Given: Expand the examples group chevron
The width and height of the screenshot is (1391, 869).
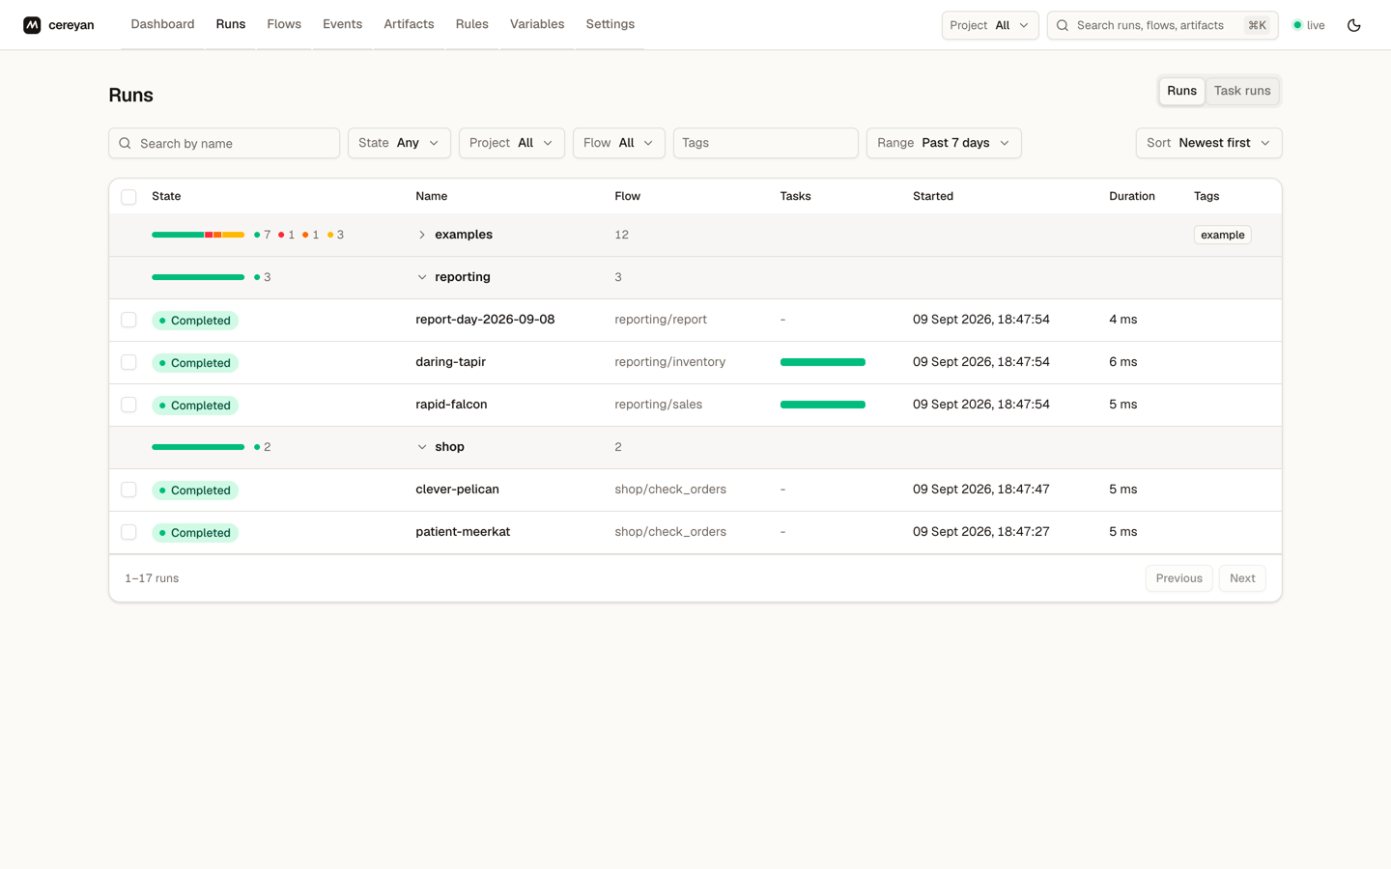Looking at the screenshot, I should point(422,235).
